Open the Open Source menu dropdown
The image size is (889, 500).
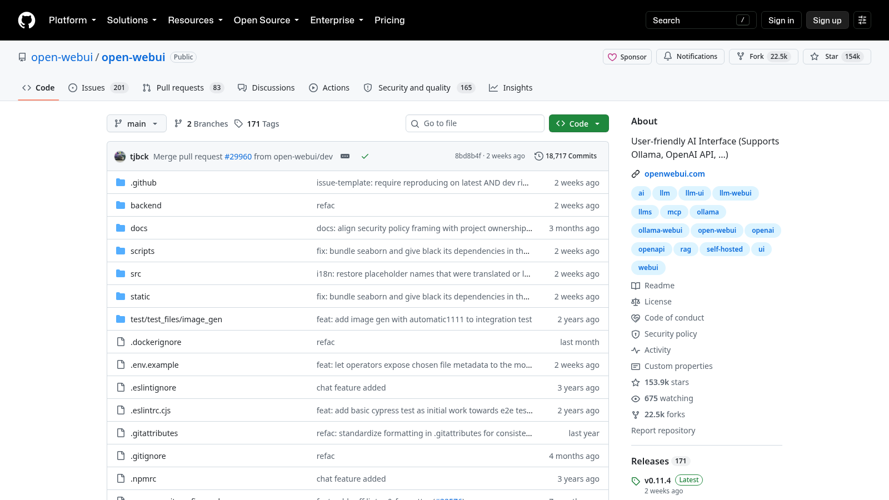coord(266,20)
